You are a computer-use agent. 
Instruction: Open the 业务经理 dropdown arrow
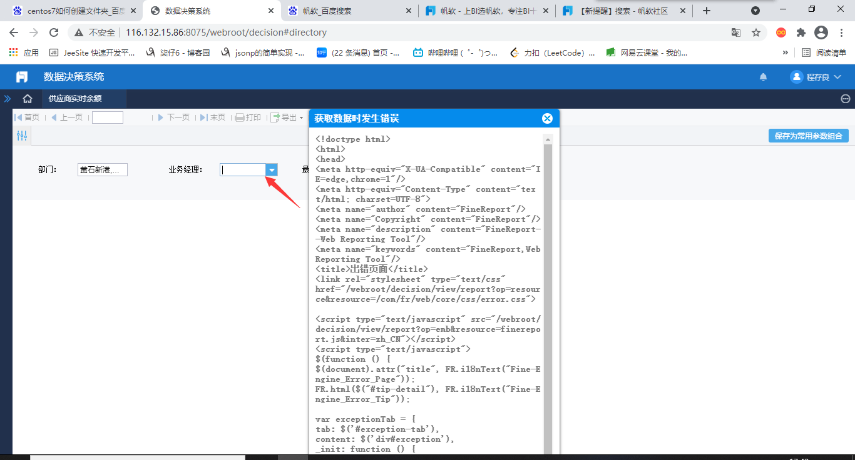pos(272,169)
